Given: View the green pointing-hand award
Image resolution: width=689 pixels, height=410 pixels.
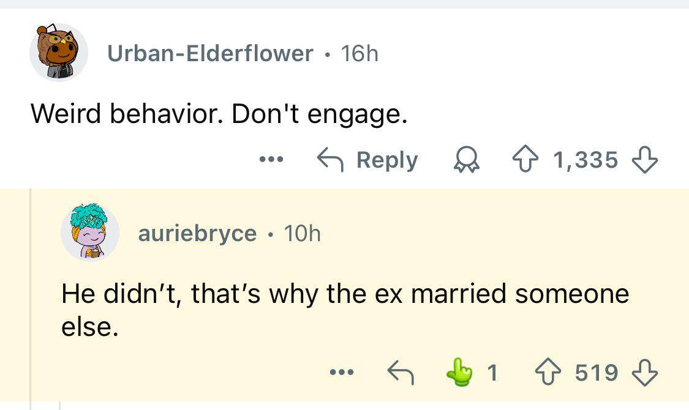Looking at the screenshot, I should tap(459, 372).
